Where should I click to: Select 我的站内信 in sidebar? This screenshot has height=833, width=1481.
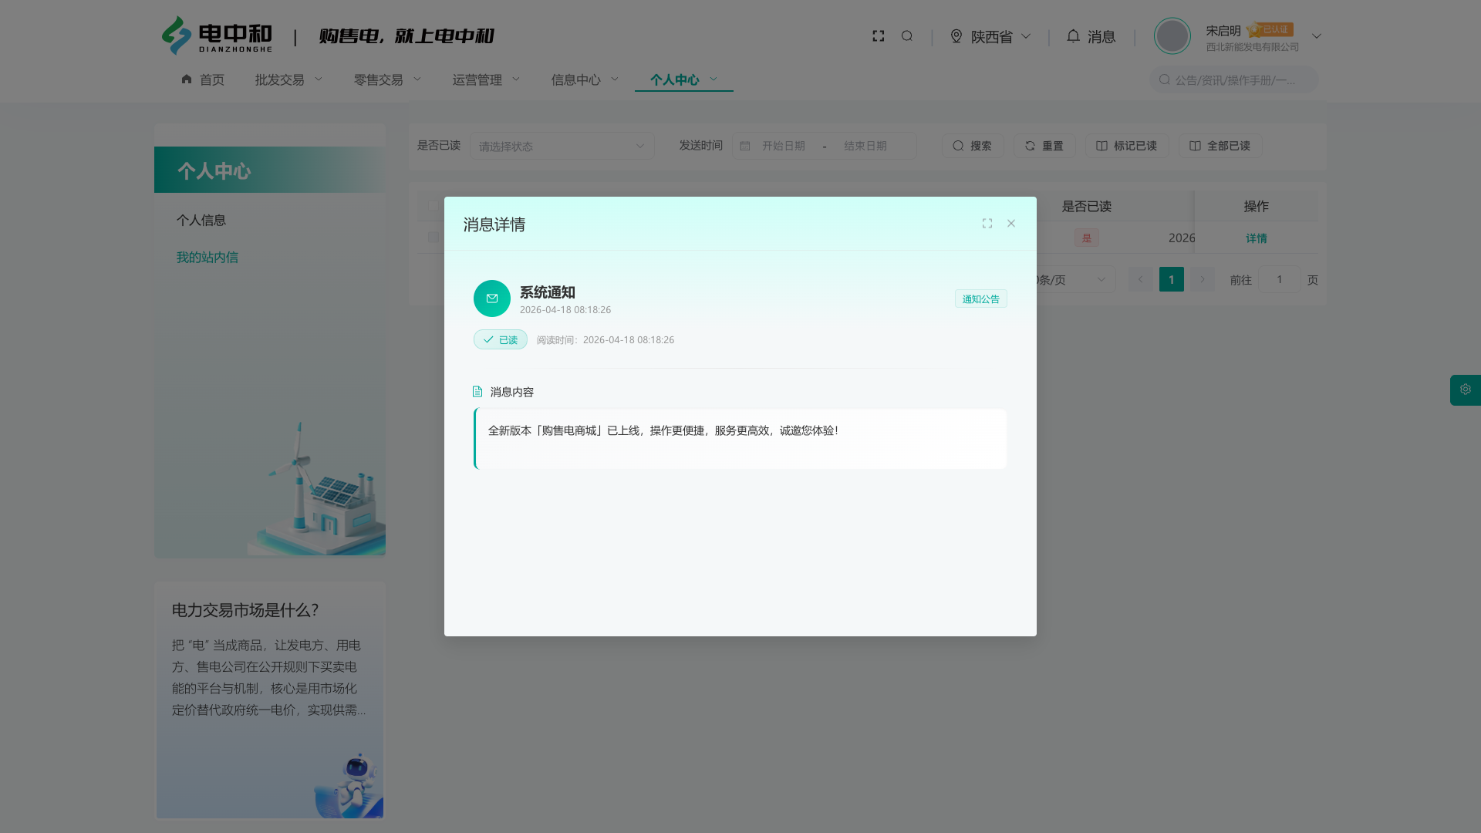207,258
